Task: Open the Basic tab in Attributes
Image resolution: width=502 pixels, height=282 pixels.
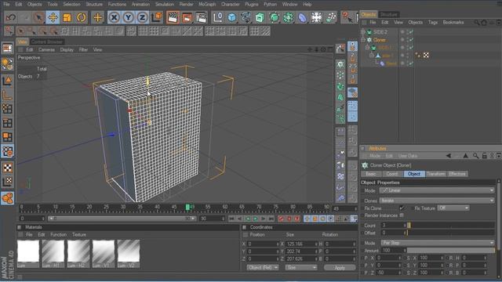Action: [x=371, y=174]
